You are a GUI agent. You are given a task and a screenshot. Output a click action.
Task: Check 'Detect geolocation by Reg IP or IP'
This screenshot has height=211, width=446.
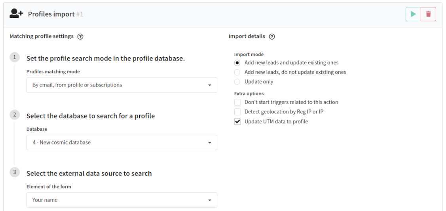pyautogui.click(x=237, y=111)
